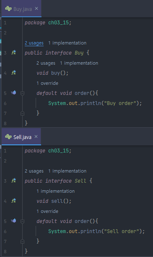Click the buy() method name
153x257 pixels.
[55, 73]
